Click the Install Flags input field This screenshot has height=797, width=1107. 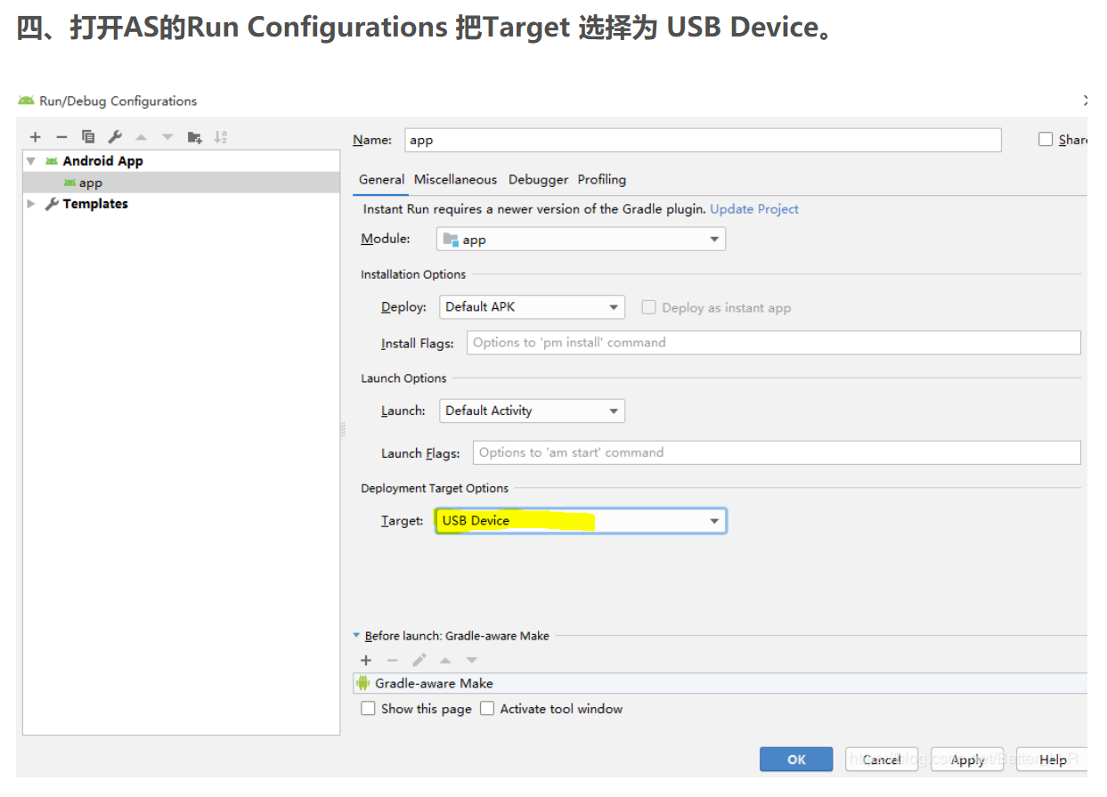774,343
